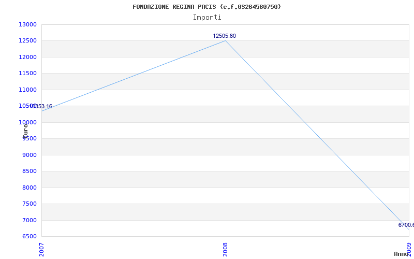Viewport: 414px width, 259px height.
Task: Click the 6700 data label near 2009
Action: click(x=406, y=225)
